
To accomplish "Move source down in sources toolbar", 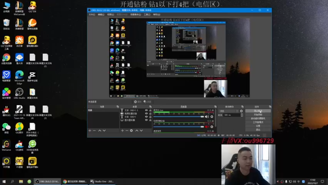I will pos(141,130).
